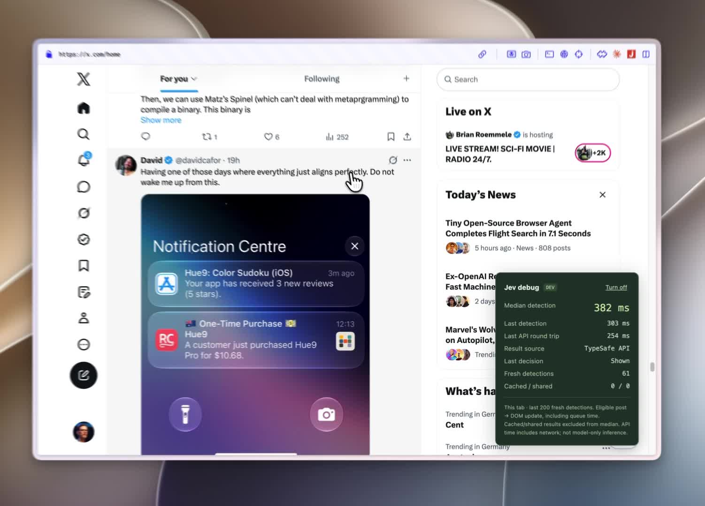This screenshot has width=705, height=506.
Task: Click the compose post round button
Action: [84, 375]
